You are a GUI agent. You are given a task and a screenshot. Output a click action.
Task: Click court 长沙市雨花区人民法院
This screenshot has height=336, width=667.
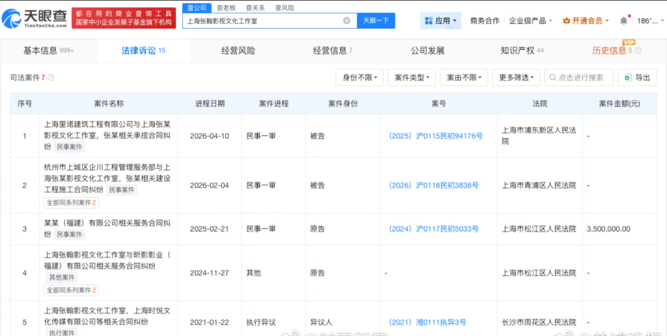[539, 323]
